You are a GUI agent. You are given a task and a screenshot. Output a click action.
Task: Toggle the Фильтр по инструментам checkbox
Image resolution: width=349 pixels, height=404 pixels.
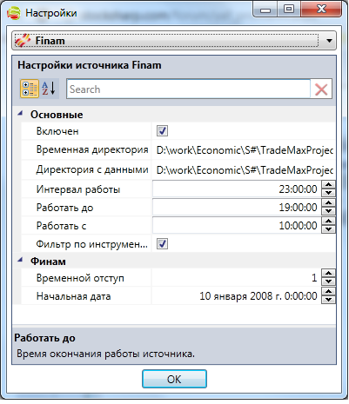[162, 244]
